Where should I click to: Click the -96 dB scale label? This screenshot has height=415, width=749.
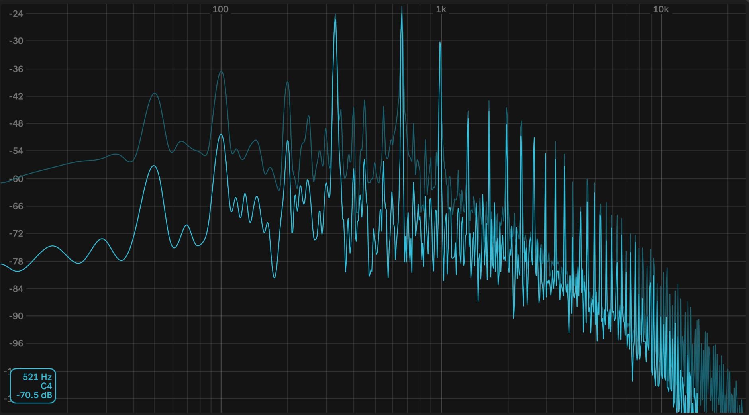(x=16, y=343)
